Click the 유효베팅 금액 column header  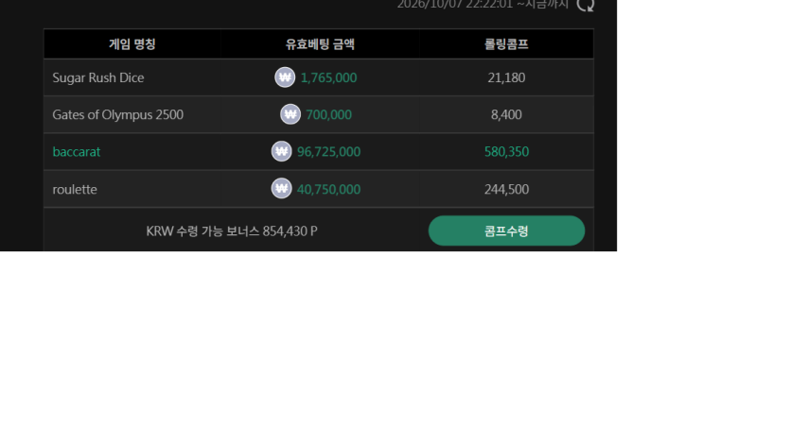pyautogui.click(x=320, y=44)
